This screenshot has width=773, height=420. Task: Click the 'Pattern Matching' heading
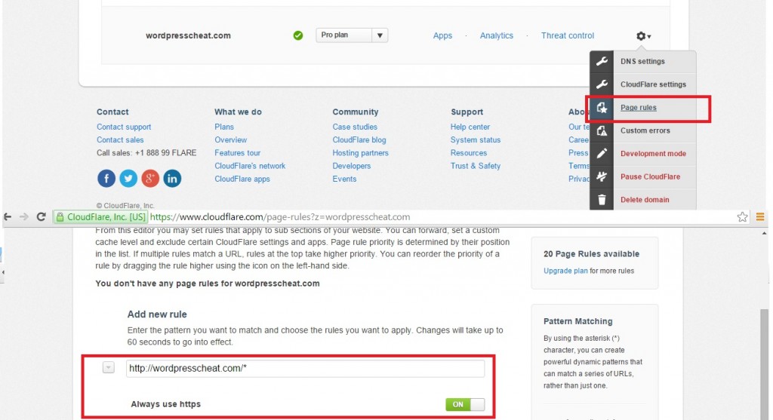point(578,321)
